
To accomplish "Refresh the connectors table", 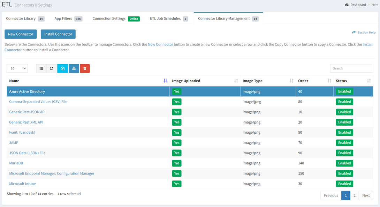I will tap(51, 68).
